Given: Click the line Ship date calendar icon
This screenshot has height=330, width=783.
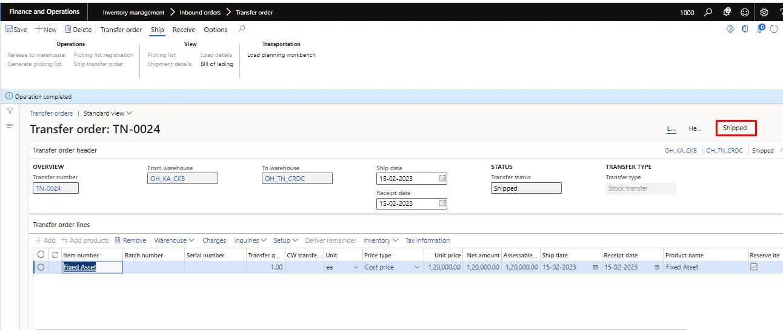Looking at the screenshot, I should tap(595, 267).
